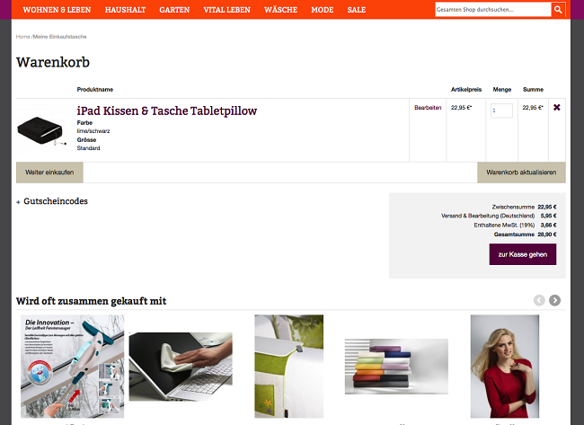Open the Vital Leben category

coord(226,10)
